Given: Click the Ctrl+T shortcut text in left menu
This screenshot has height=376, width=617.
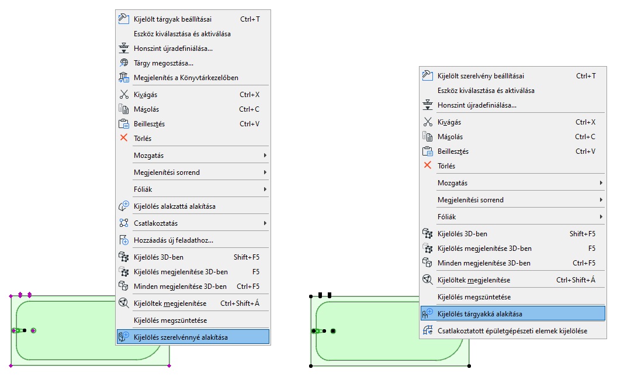Looking at the screenshot, I should [x=250, y=19].
